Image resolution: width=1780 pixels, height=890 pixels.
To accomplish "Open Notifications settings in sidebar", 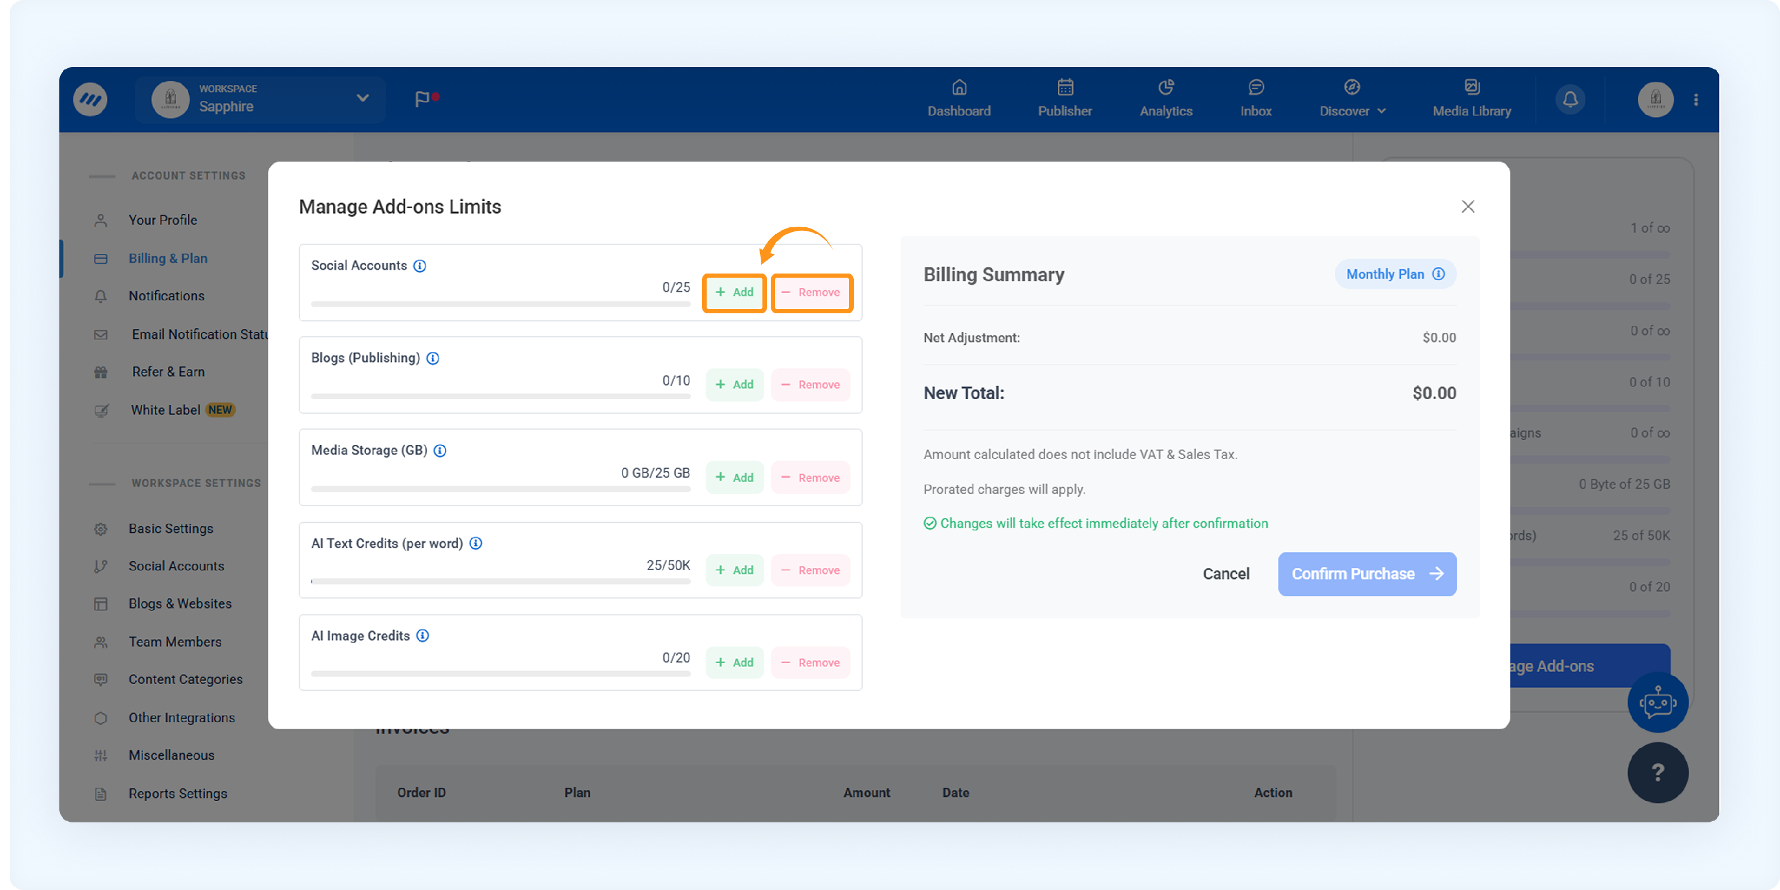I will (167, 295).
